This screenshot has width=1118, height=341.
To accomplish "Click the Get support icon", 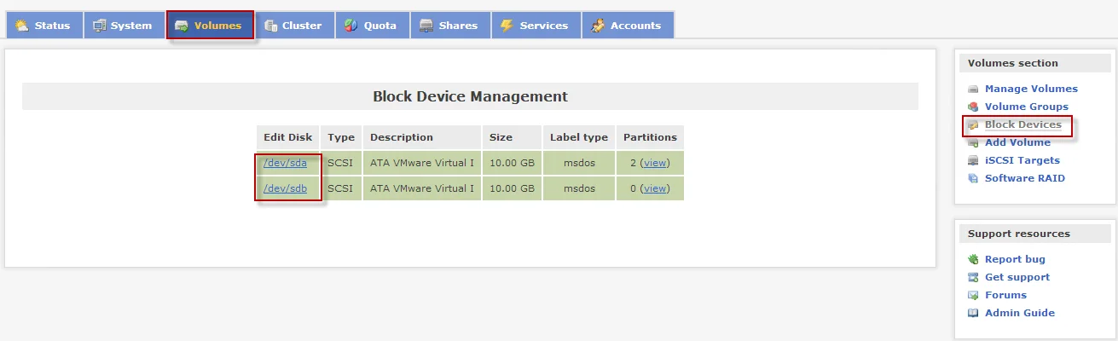I will (x=973, y=277).
